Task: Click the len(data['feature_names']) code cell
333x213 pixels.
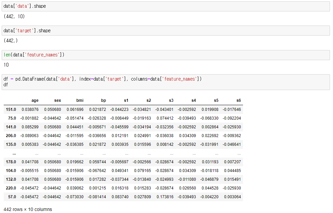Action: (165, 55)
